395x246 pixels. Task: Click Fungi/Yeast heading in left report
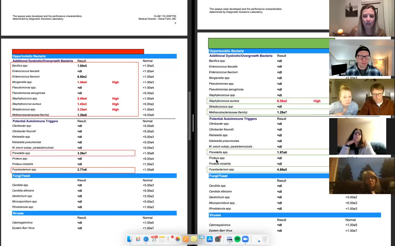tap(21, 176)
